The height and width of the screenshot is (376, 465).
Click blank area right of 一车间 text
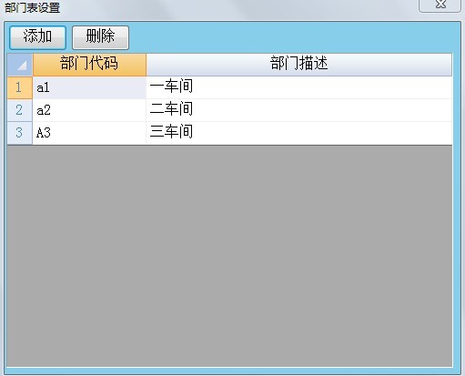[x=321, y=87]
